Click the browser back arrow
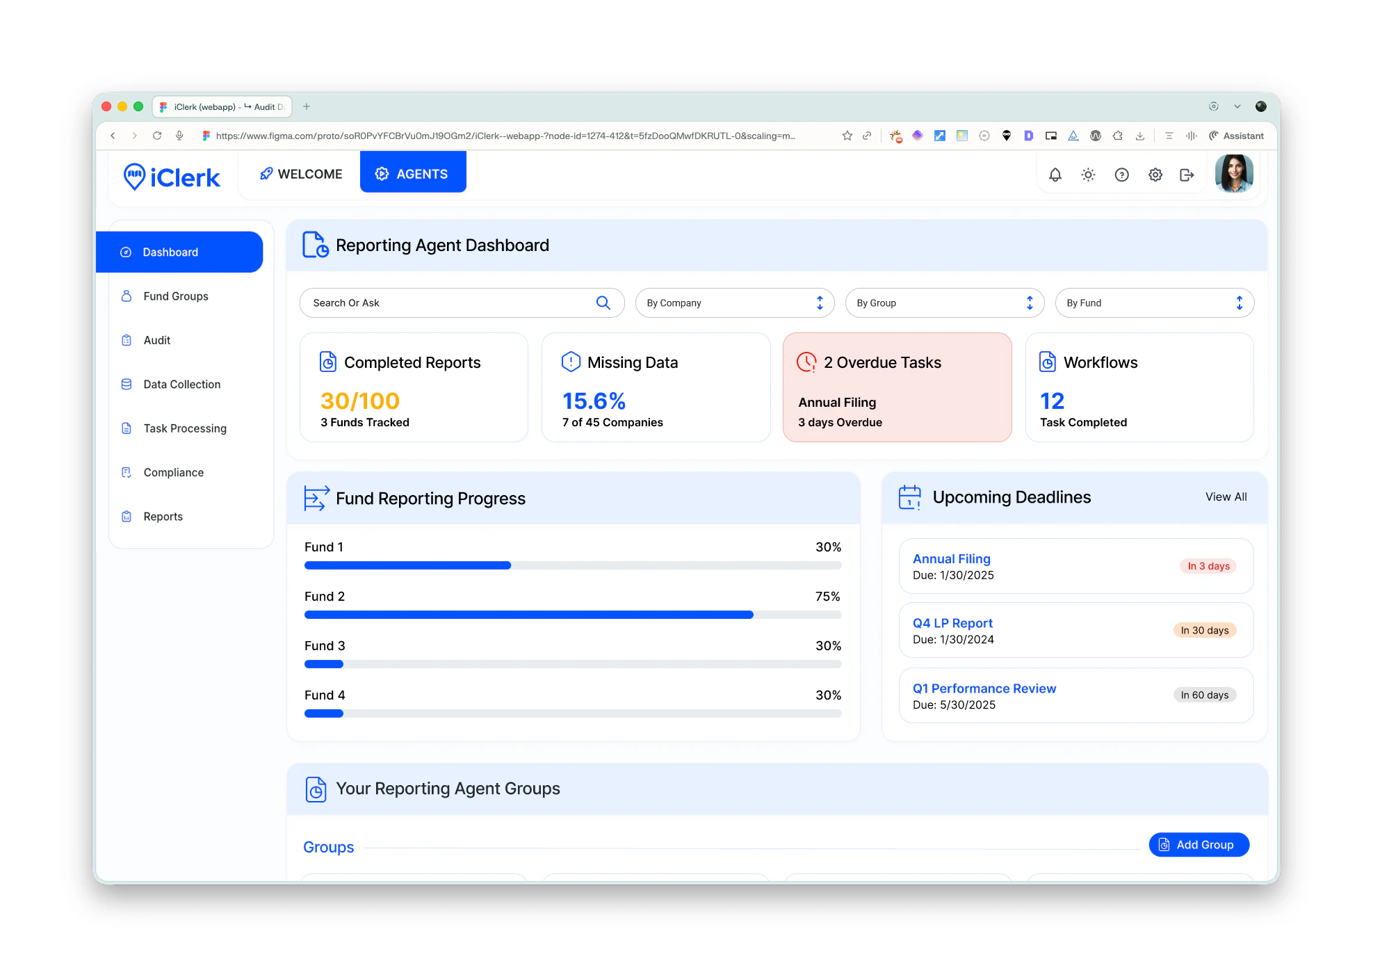Viewport: 1373px width, 977px height. pyautogui.click(x=113, y=136)
